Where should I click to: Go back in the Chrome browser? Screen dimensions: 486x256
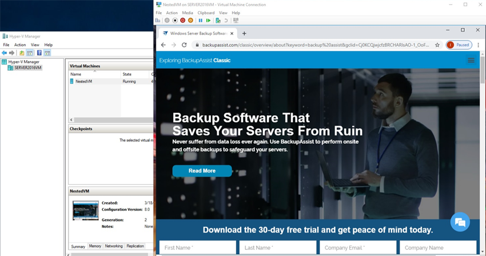click(x=164, y=45)
